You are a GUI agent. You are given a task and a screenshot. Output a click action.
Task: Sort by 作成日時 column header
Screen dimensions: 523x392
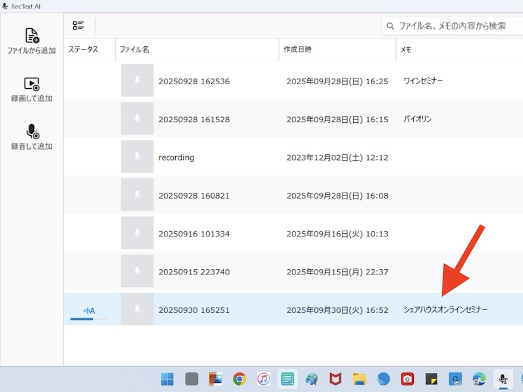[299, 50]
